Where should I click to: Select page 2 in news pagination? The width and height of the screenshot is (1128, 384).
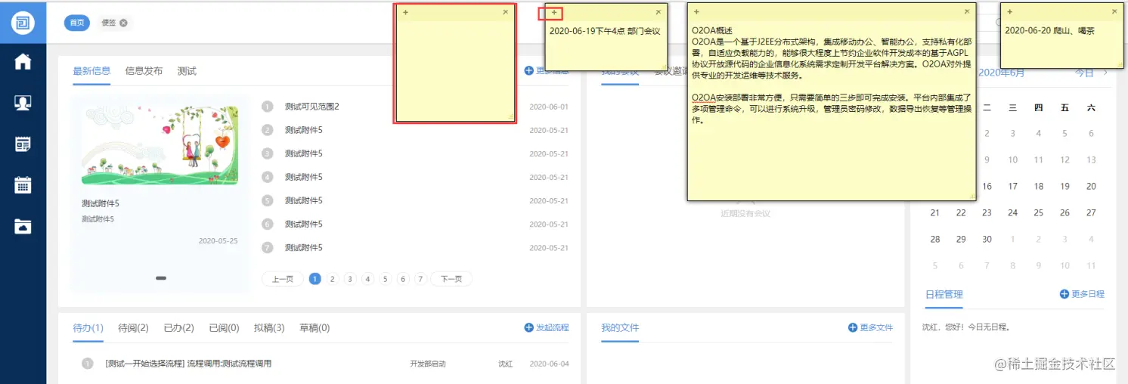pyautogui.click(x=333, y=279)
